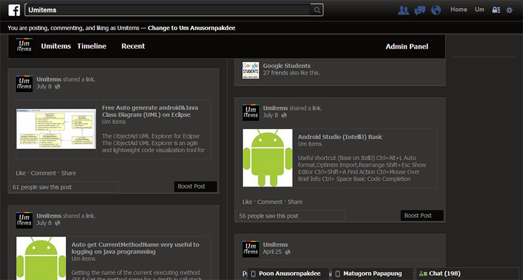Open notifications globe icon
The height and width of the screenshot is (280, 523).
click(436, 10)
